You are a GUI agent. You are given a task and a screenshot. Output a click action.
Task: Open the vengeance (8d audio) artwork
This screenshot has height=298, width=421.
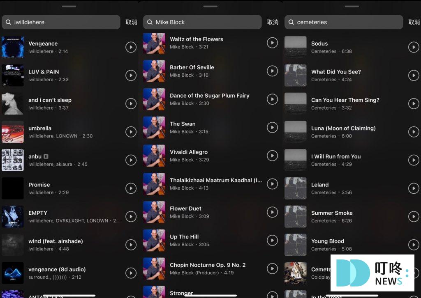(13, 273)
